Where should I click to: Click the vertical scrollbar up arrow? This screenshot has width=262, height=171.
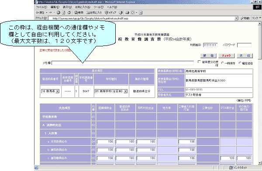point(259,24)
